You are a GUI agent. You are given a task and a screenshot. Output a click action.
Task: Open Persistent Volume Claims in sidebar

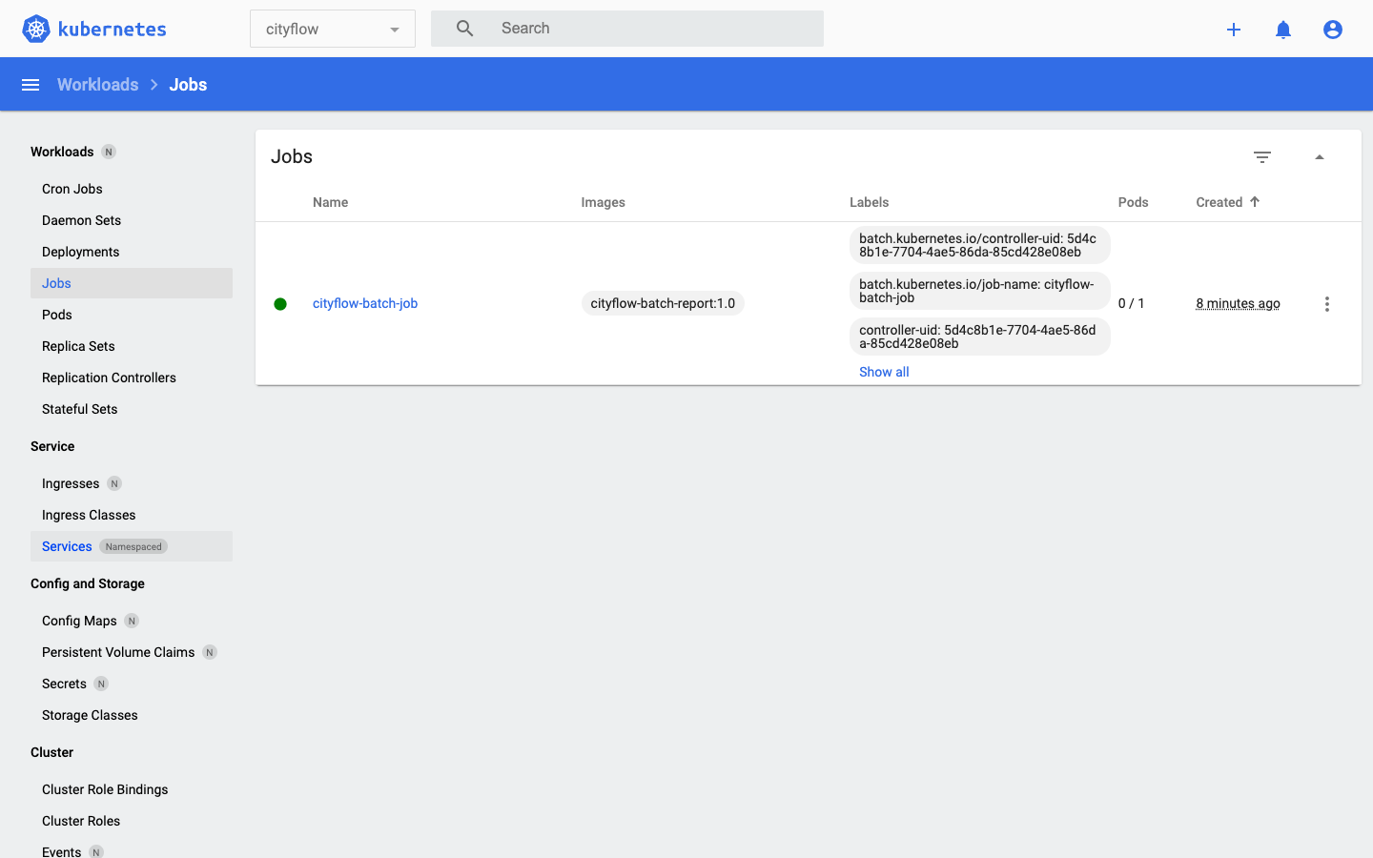click(132, 652)
